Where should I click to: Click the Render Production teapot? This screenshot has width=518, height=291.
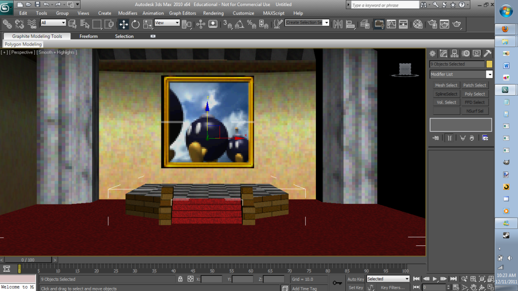(x=457, y=24)
